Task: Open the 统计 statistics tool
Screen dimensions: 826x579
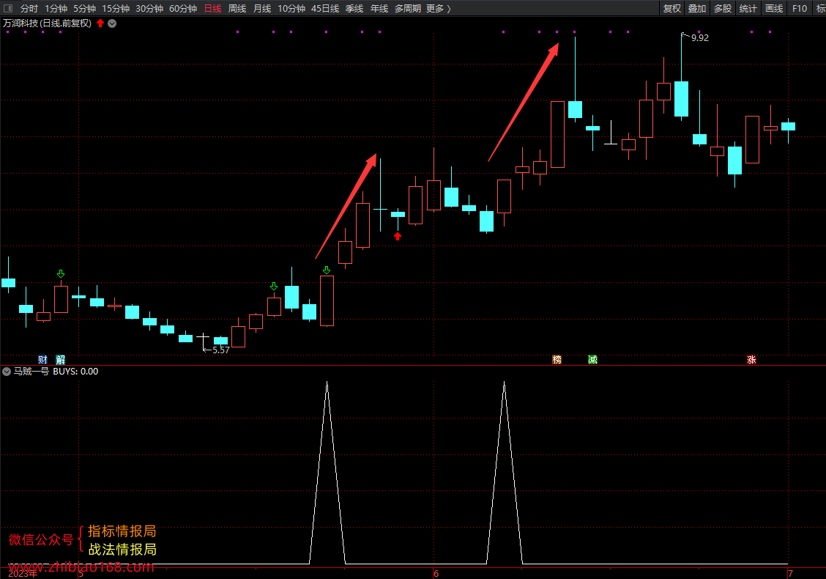Action: coord(748,9)
